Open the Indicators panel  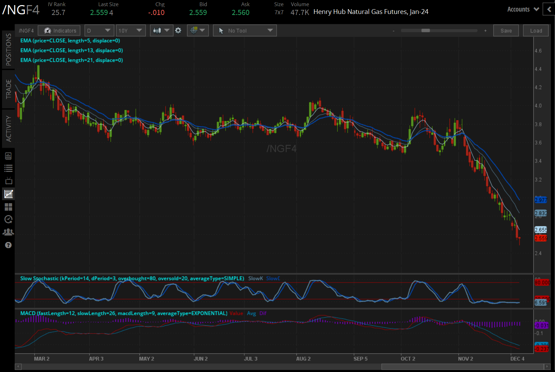pyautogui.click(x=59, y=31)
